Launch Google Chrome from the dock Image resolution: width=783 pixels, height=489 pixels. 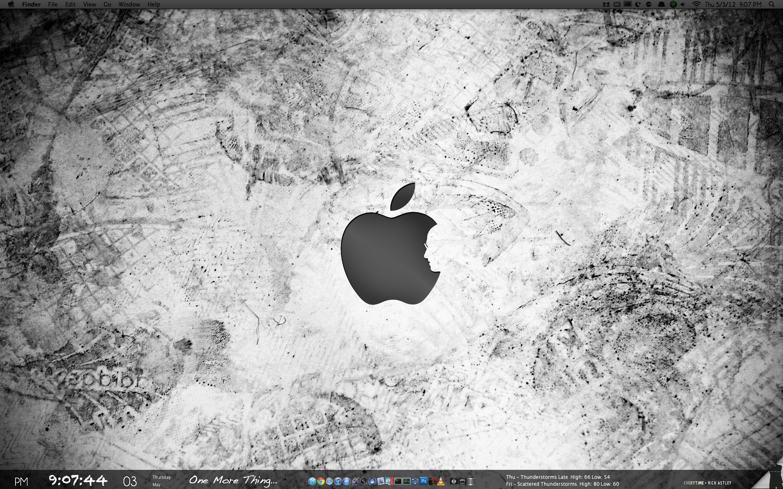click(321, 481)
